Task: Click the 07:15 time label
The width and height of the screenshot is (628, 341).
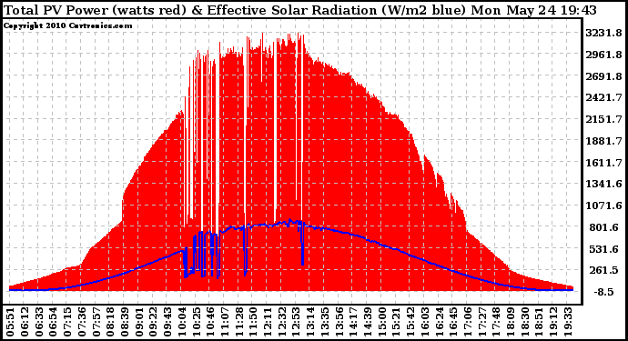Action: [x=66, y=322]
